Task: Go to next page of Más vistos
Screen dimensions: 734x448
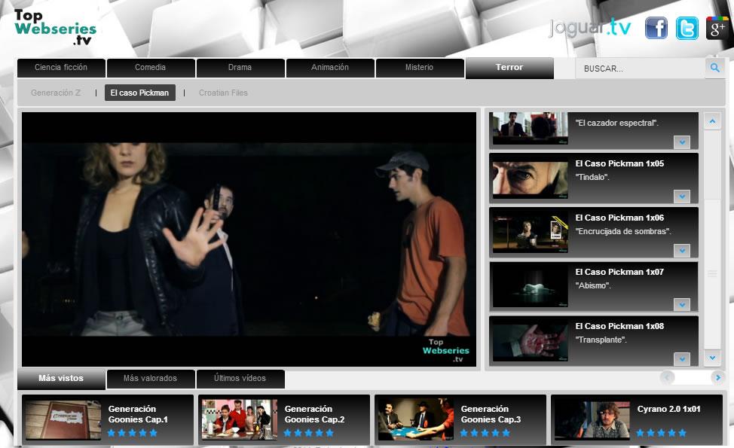Action: (717, 377)
